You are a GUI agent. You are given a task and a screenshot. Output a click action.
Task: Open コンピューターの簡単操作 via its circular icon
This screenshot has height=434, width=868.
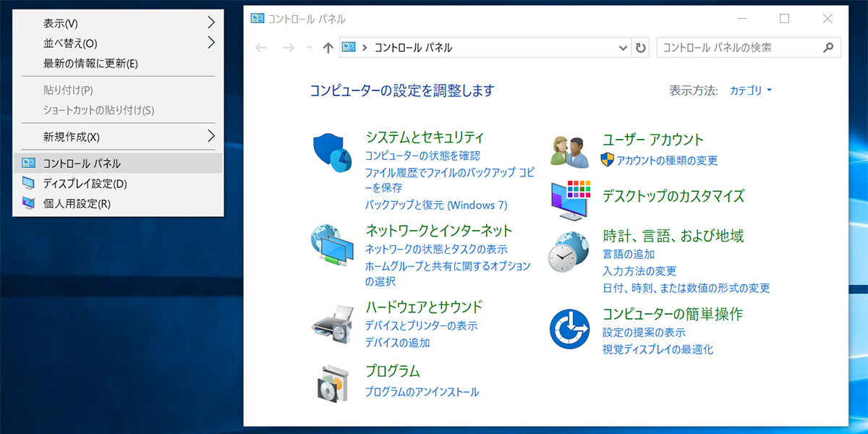pos(568,328)
